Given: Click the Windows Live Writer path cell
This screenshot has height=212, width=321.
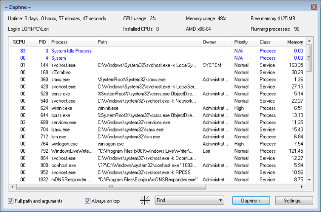Looking at the screenshot, I should click(145, 151).
